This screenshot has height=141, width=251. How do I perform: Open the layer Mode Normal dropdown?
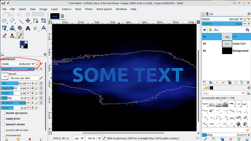[x=222, y=19]
